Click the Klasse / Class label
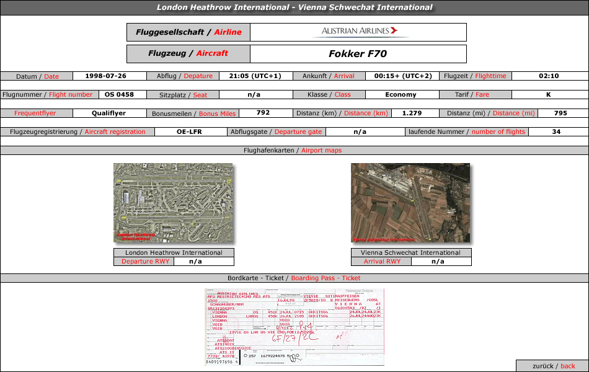 click(x=329, y=95)
